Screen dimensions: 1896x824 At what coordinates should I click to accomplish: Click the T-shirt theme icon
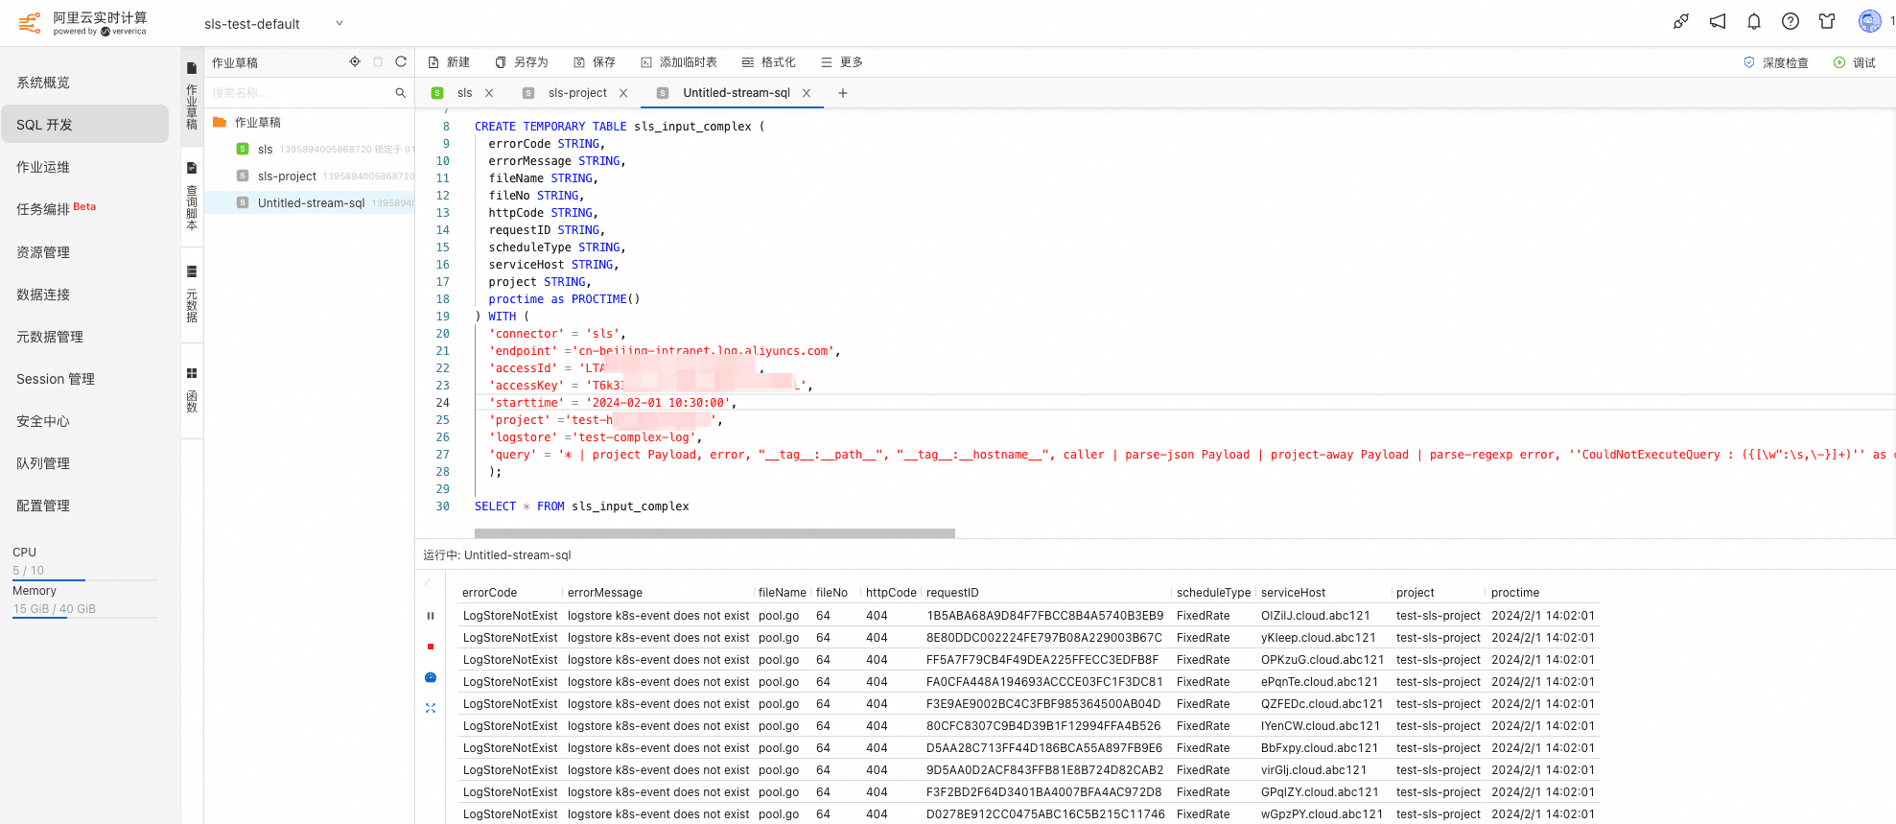(1826, 22)
